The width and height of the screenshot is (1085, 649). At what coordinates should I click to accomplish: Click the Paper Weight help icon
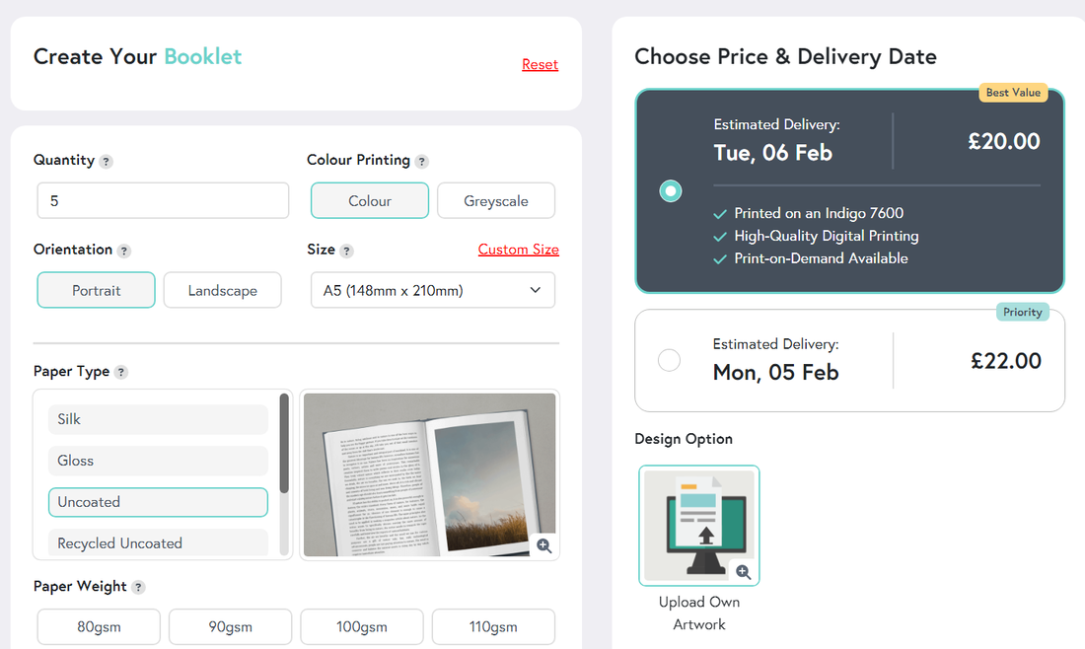[x=139, y=588]
